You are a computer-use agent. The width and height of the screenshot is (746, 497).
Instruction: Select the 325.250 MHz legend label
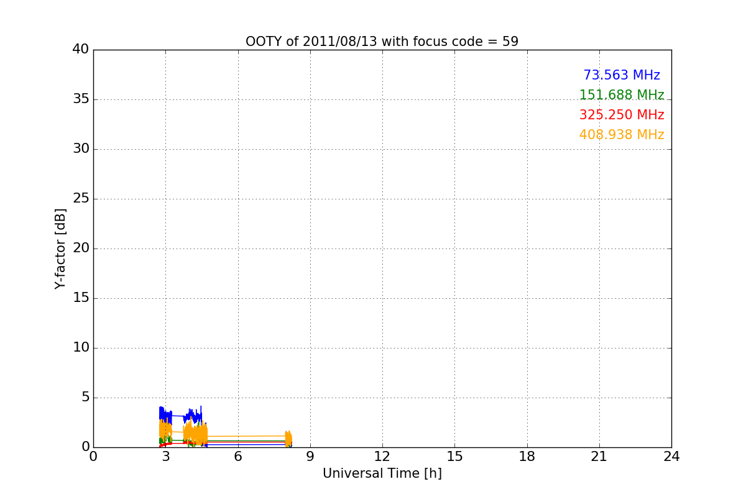coord(622,115)
